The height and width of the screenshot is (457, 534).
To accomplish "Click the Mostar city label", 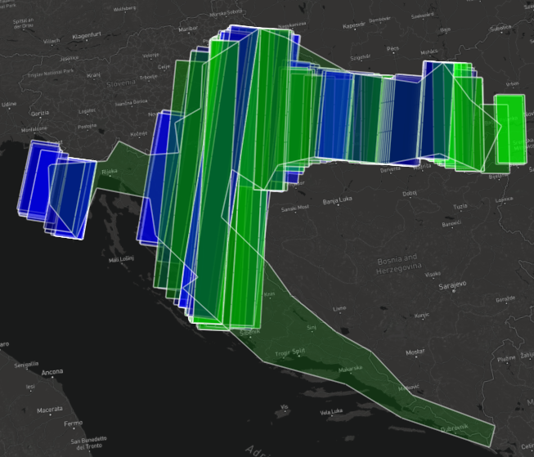I will coord(416,352).
